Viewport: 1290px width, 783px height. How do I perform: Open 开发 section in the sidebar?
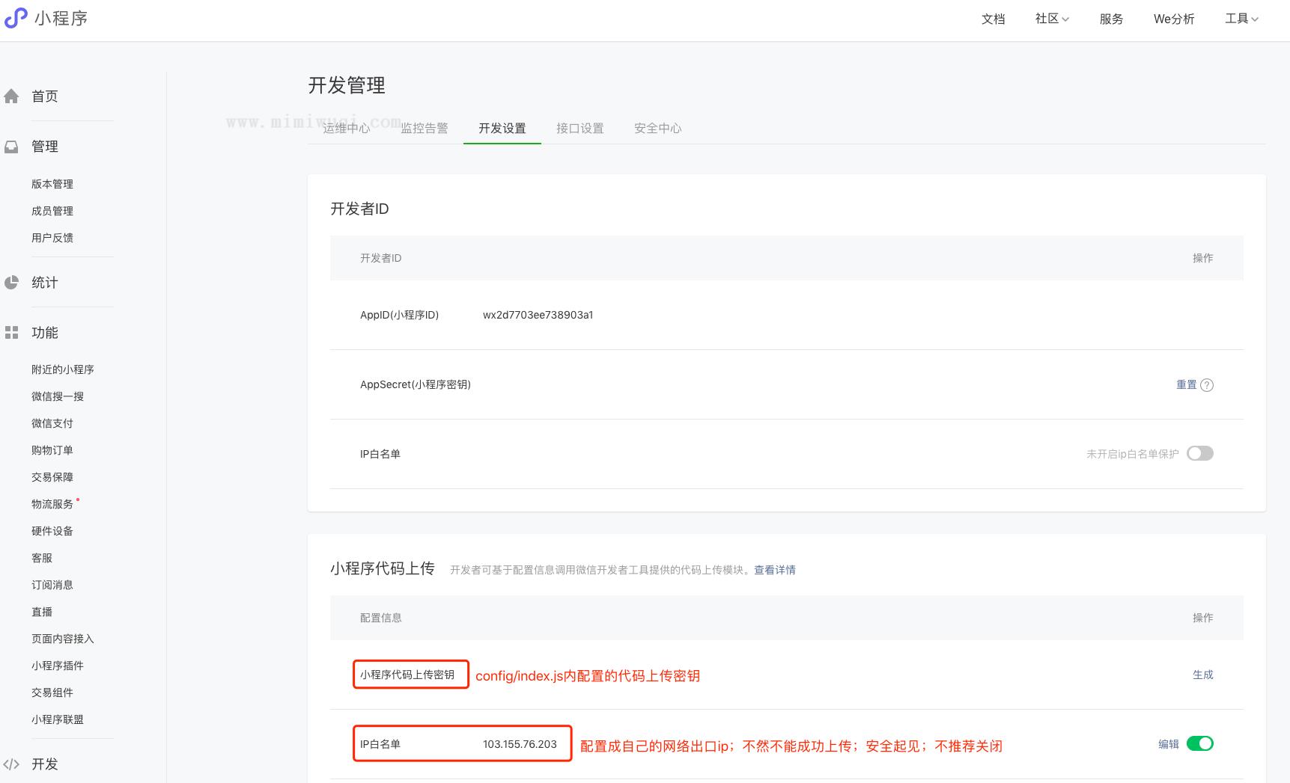coord(45,764)
